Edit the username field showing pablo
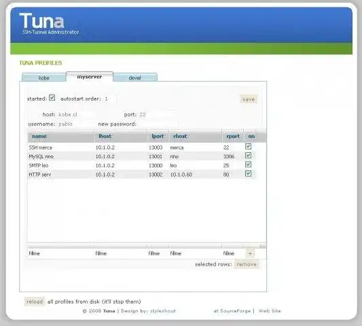The height and width of the screenshot is (326, 362). point(75,124)
